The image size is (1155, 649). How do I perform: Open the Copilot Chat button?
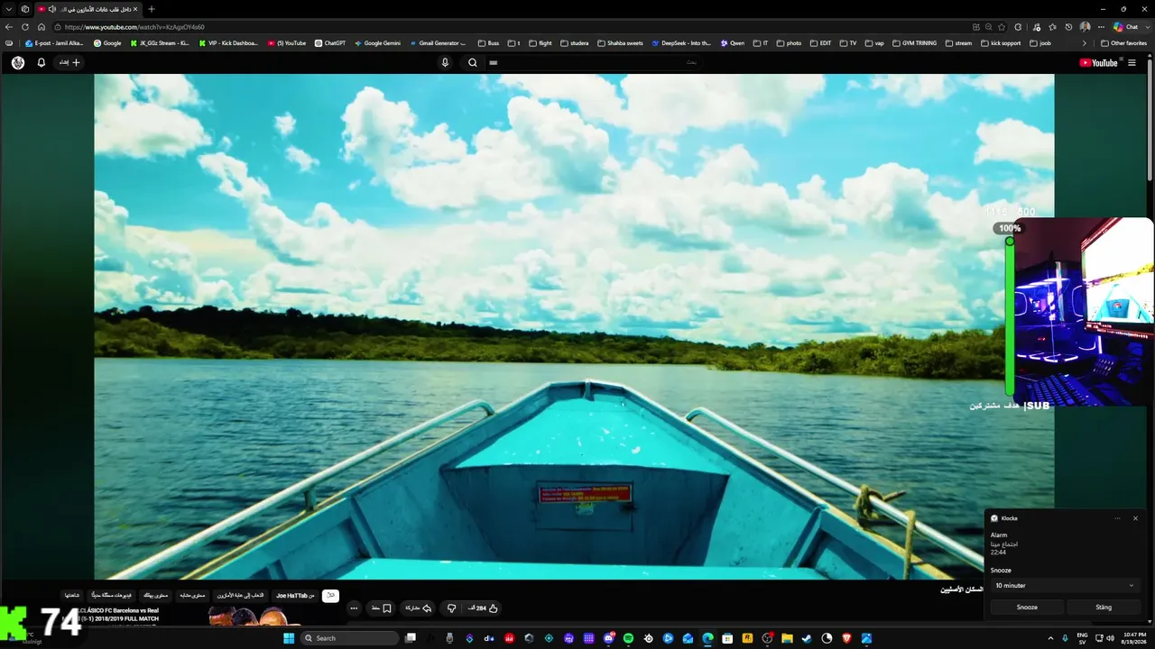tap(1129, 27)
